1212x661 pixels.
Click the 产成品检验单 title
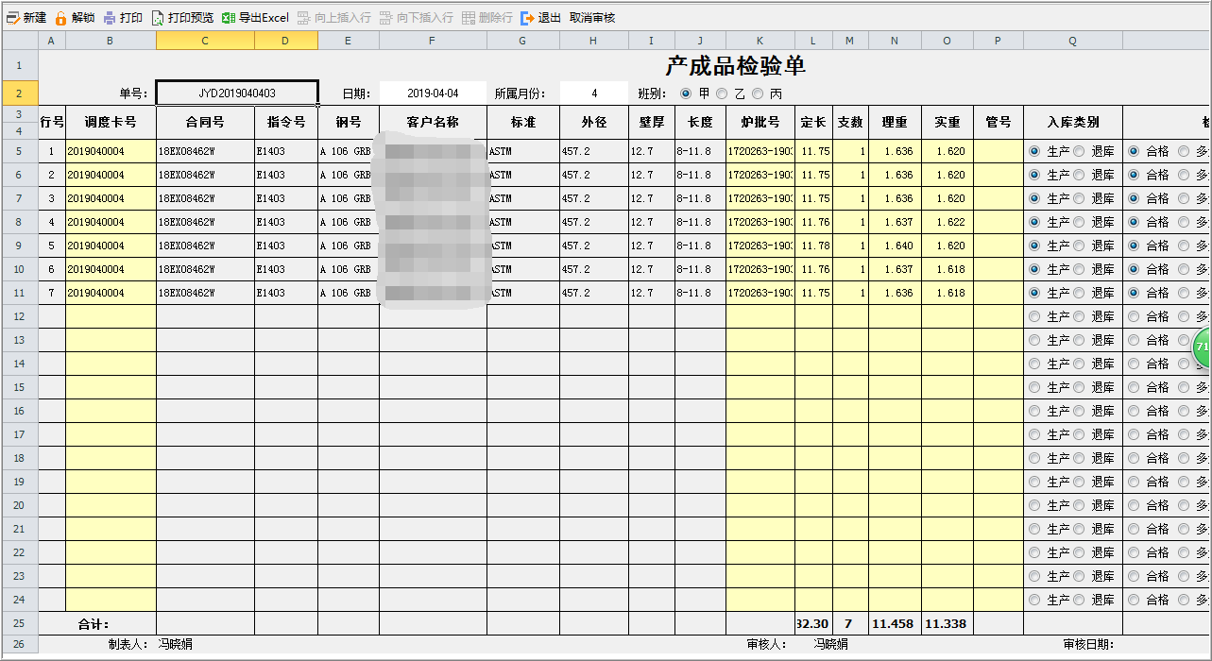point(735,65)
